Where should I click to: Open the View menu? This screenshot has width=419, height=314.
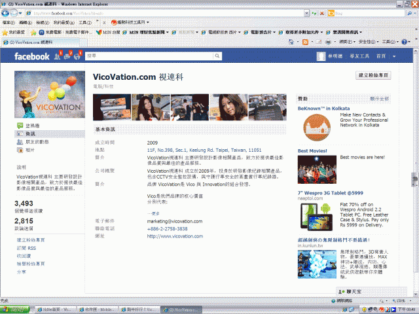click(x=43, y=23)
